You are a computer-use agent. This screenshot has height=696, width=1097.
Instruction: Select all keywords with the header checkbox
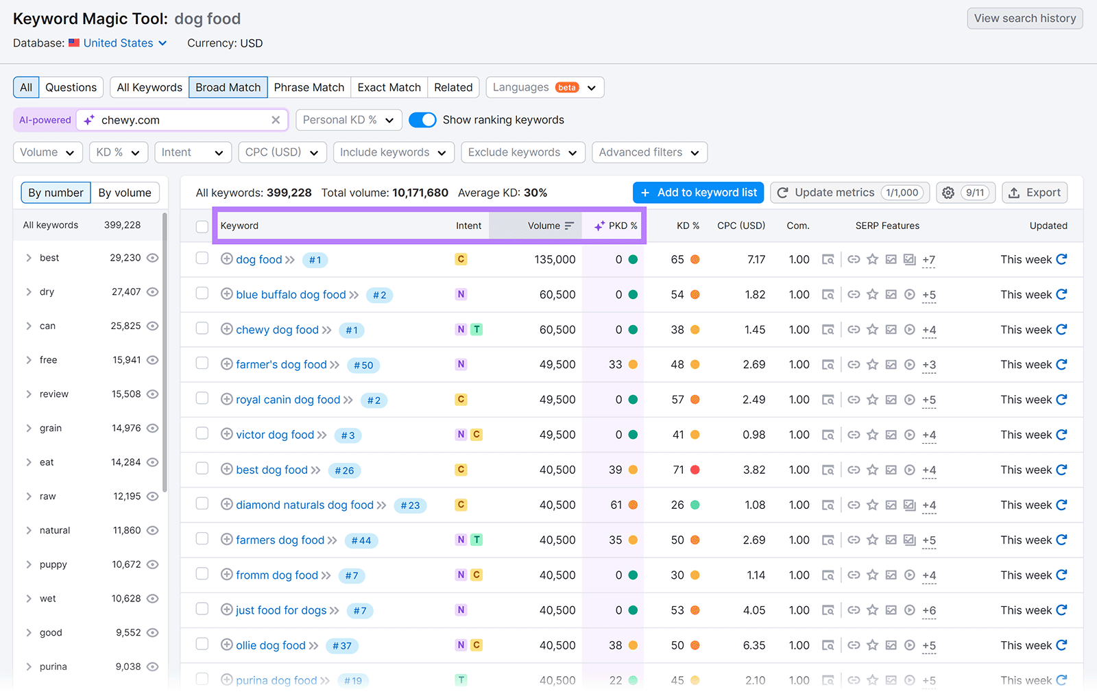(202, 226)
